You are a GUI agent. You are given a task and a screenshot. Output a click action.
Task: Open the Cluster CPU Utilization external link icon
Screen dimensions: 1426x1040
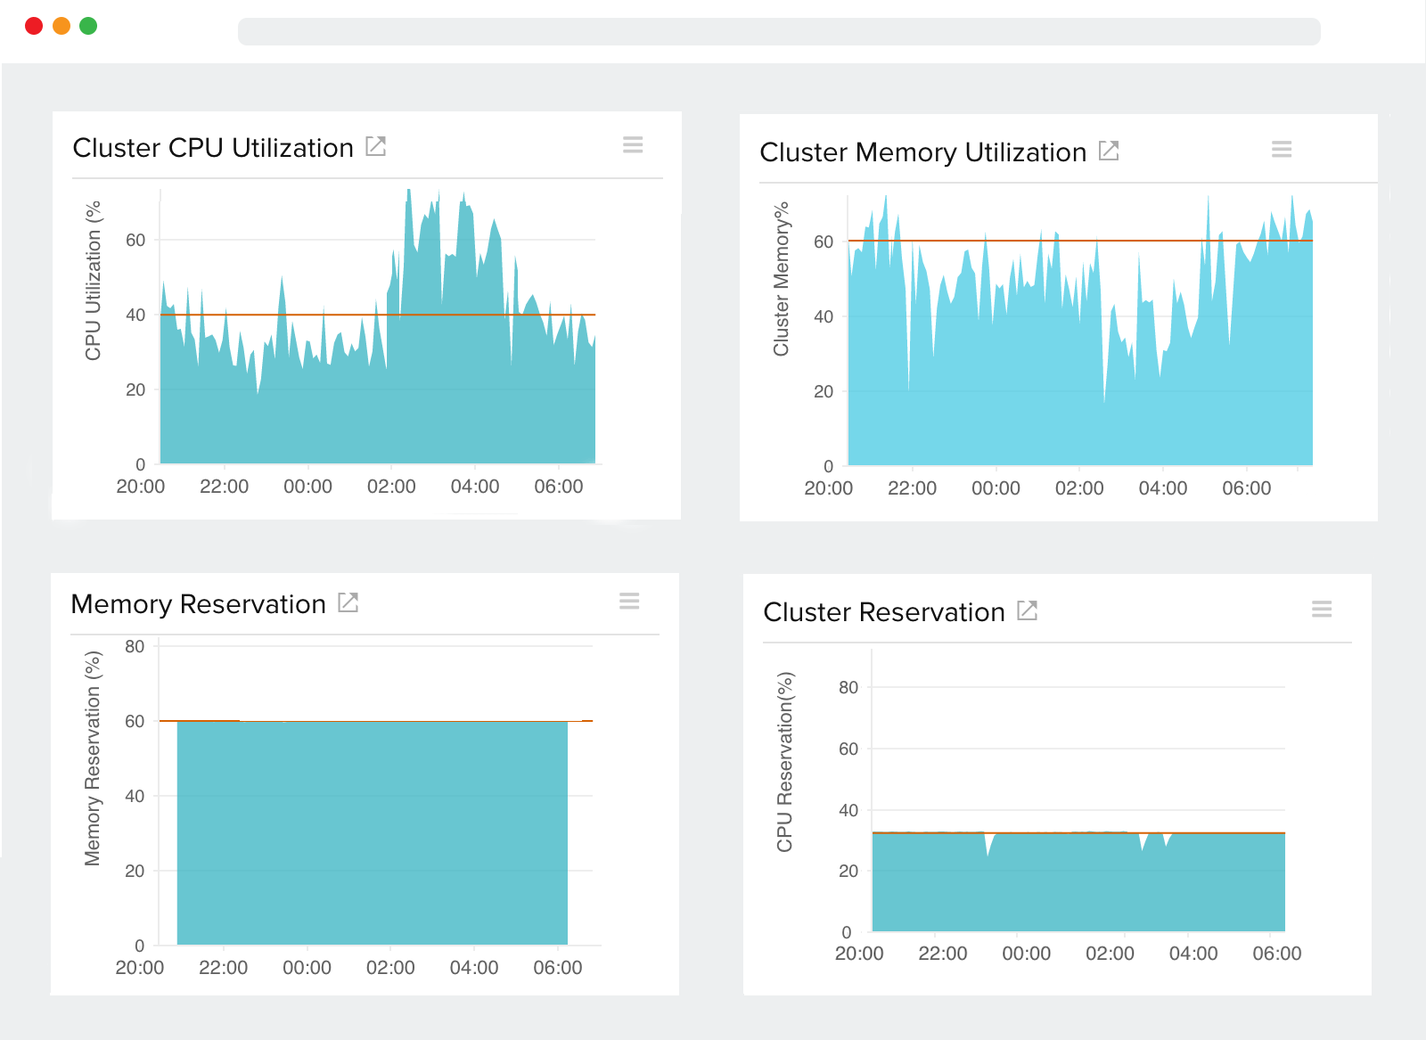pyautogui.click(x=376, y=145)
